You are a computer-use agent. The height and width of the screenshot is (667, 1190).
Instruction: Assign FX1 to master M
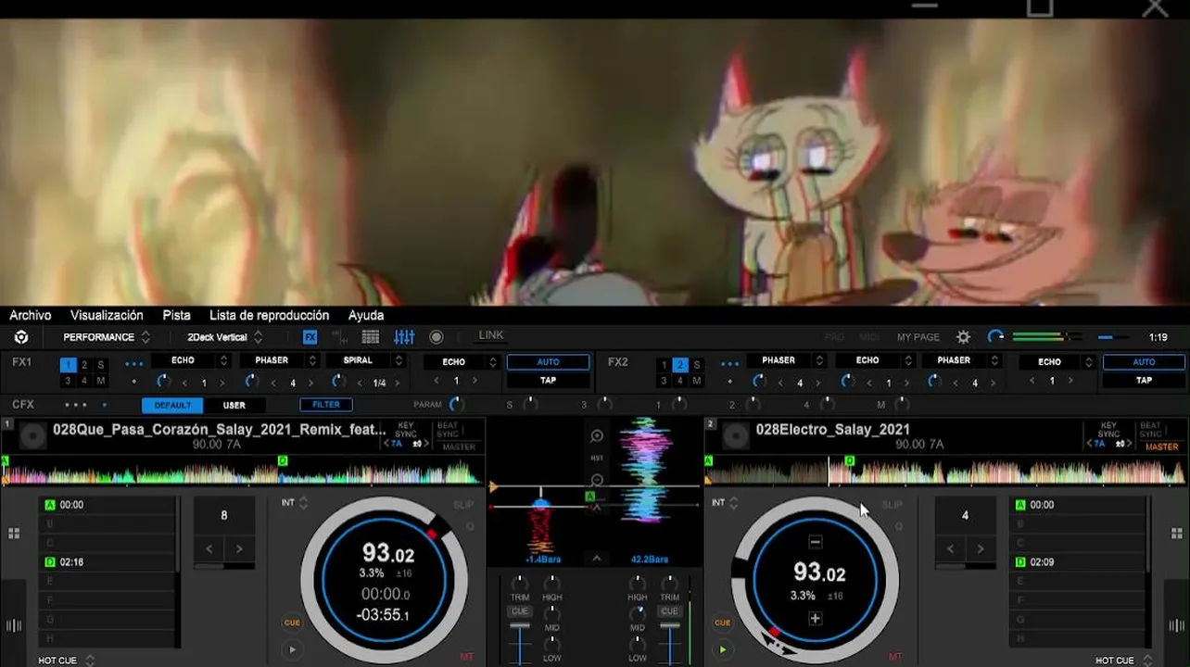101,381
